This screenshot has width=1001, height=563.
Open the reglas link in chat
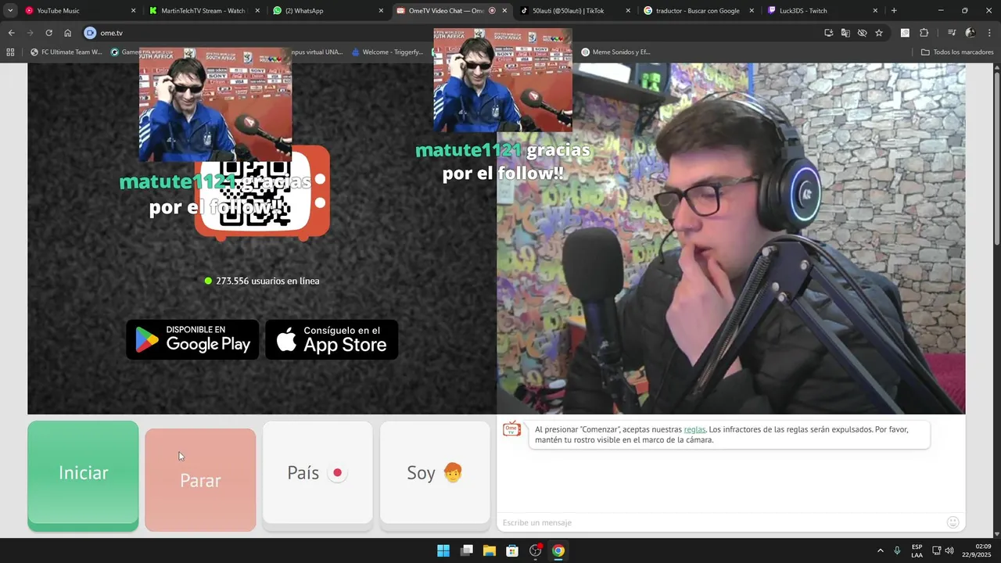click(694, 429)
